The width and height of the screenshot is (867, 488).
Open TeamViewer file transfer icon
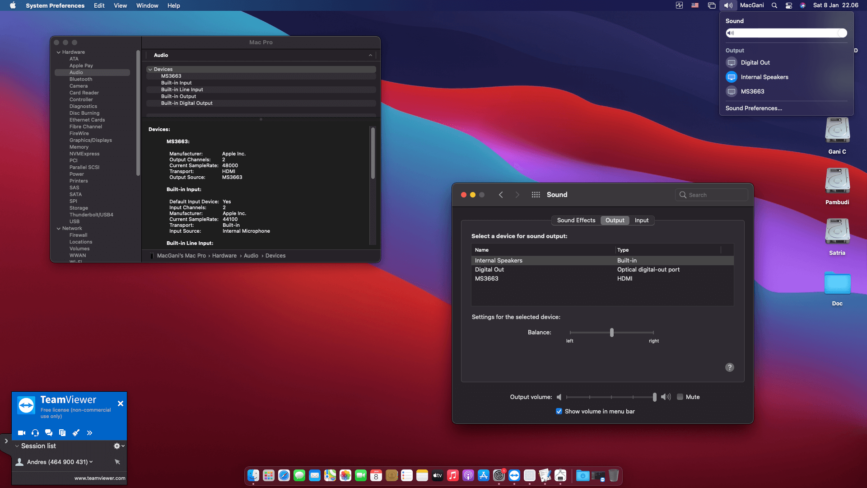(62, 433)
